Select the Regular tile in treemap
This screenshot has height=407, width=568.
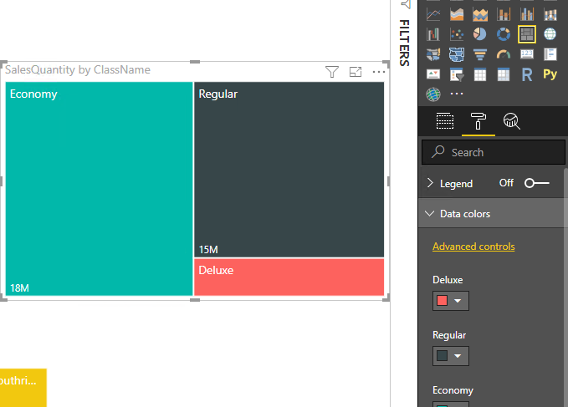pyautogui.click(x=289, y=170)
